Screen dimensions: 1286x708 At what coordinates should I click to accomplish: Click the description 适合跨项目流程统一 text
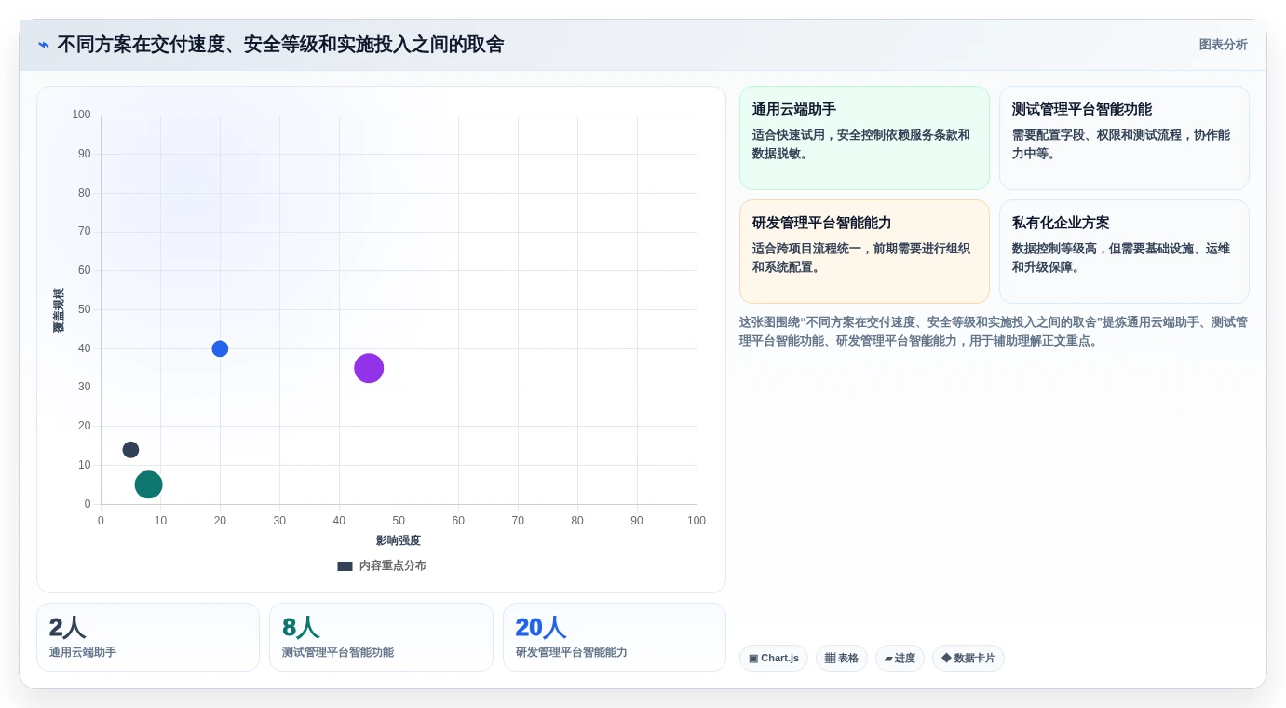tap(861, 258)
